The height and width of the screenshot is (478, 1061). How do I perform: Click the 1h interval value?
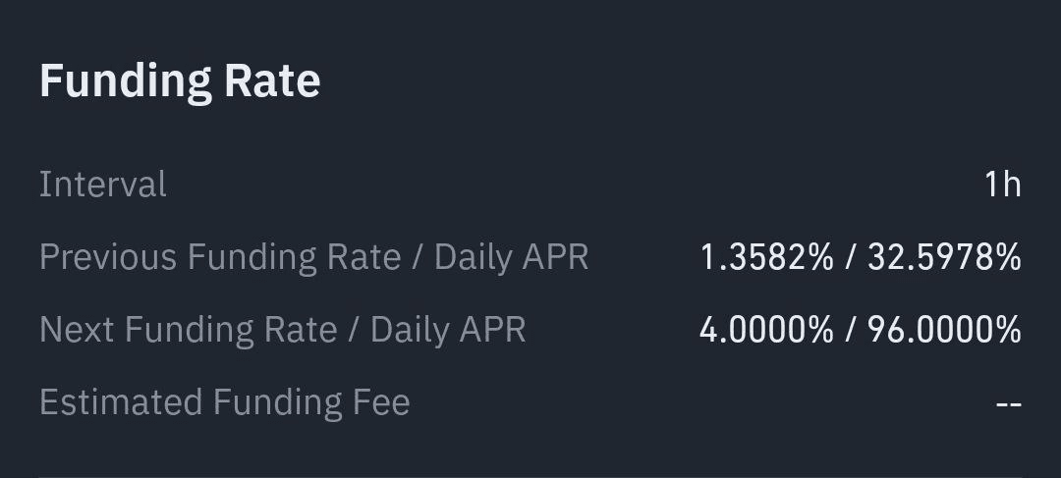[x=1003, y=184]
